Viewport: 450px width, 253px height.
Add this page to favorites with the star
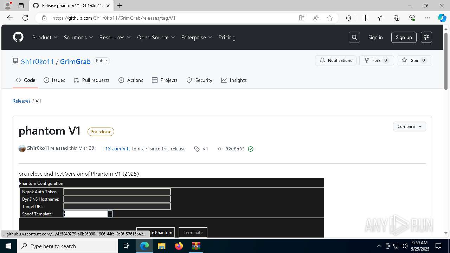pyautogui.click(x=330, y=18)
